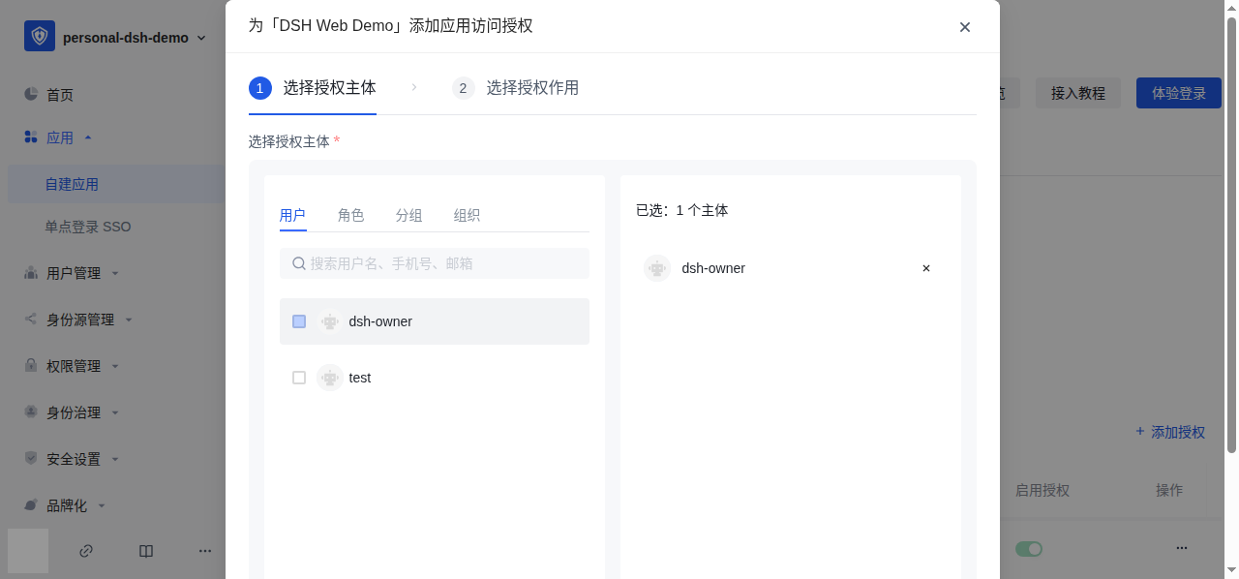The width and height of the screenshot is (1239, 579).
Task: Click the 身份治理 person icon
Action: (x=31, y=412)
